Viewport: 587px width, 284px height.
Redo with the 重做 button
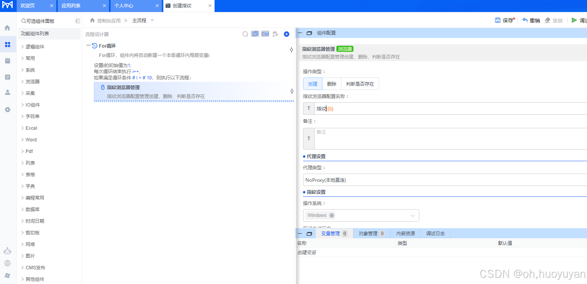click(554, 21)
